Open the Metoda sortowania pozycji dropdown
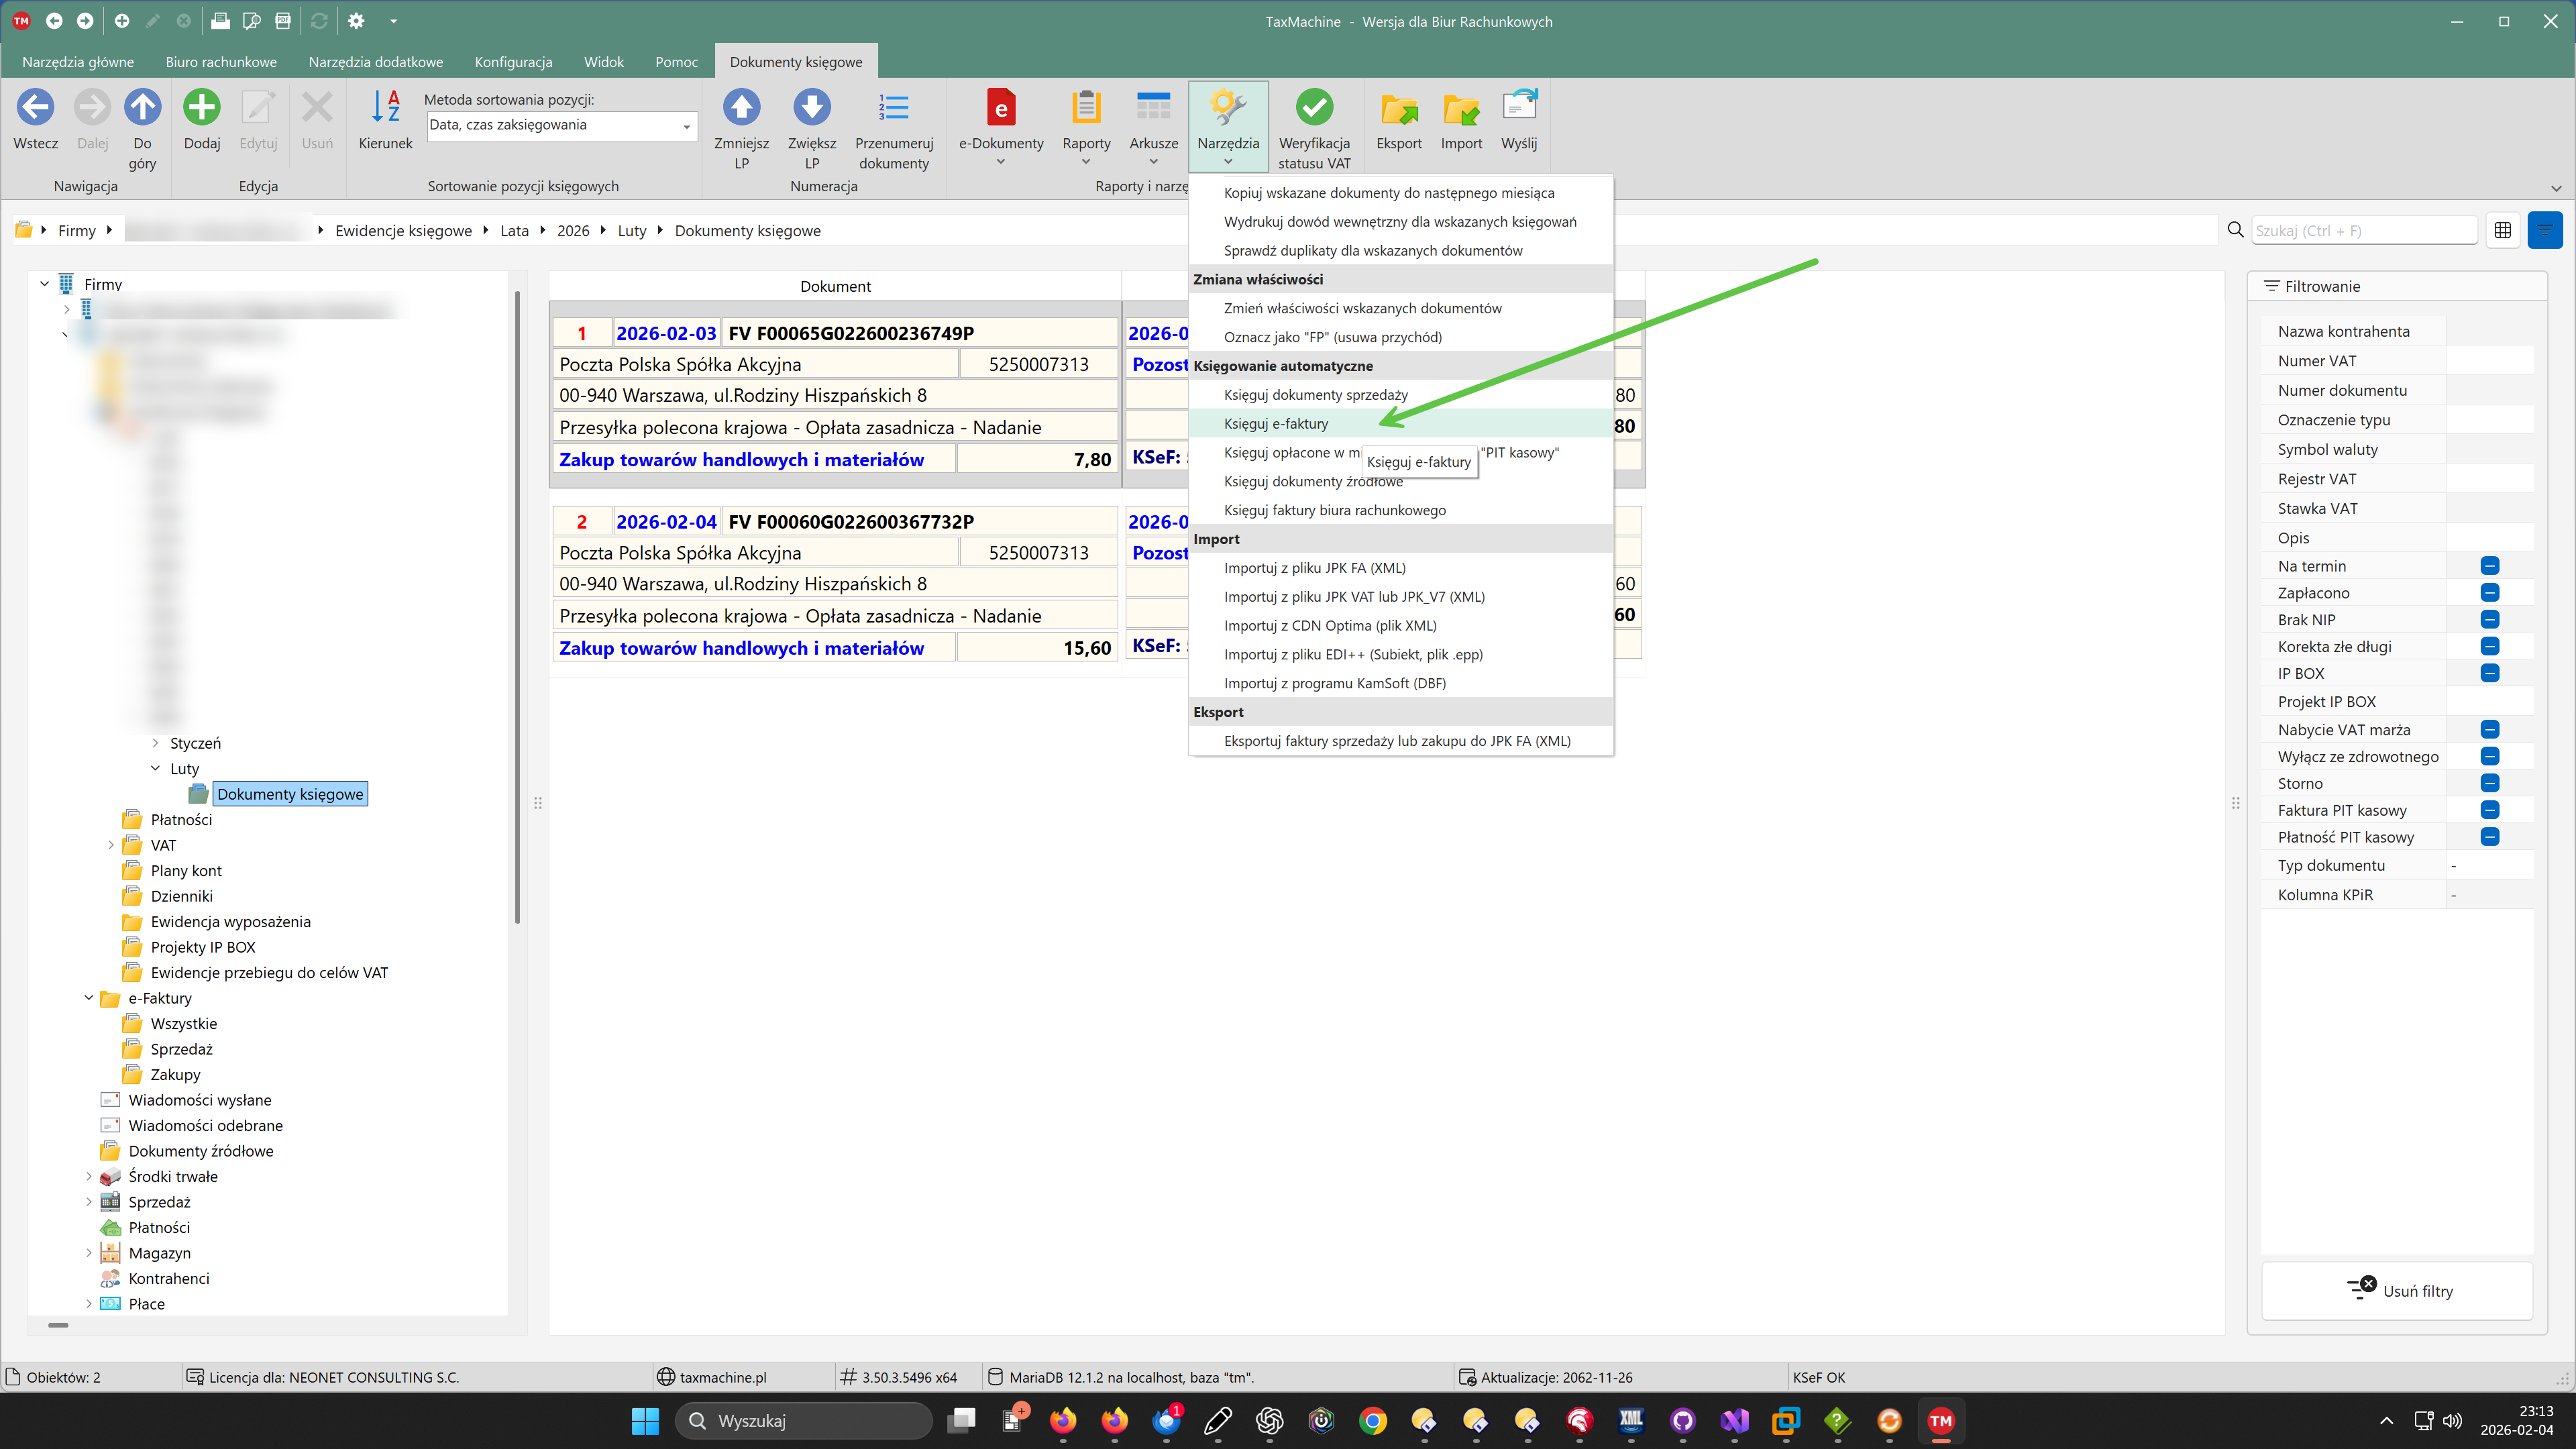Screen dimensions: 2576x1449 point(686,127)
